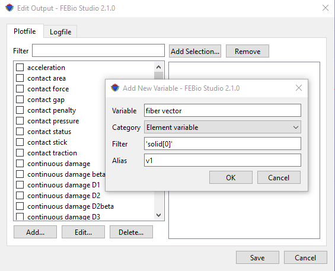Select the acceleration list entry text
Screen dimensions: 335x271
point(46,68)
